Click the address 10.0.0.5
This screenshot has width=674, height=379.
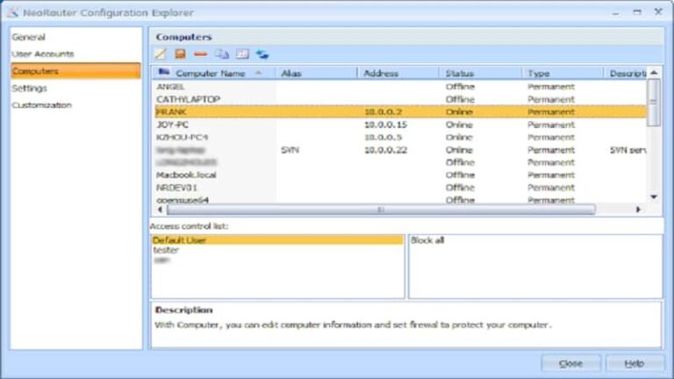tap(383, 137)
